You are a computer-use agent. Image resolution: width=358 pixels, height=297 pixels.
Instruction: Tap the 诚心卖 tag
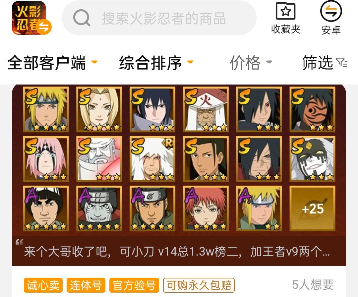[x=43, y=285]
